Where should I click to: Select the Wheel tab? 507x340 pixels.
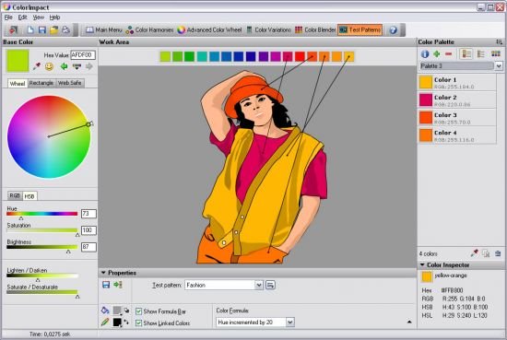[x=18, y=83]
